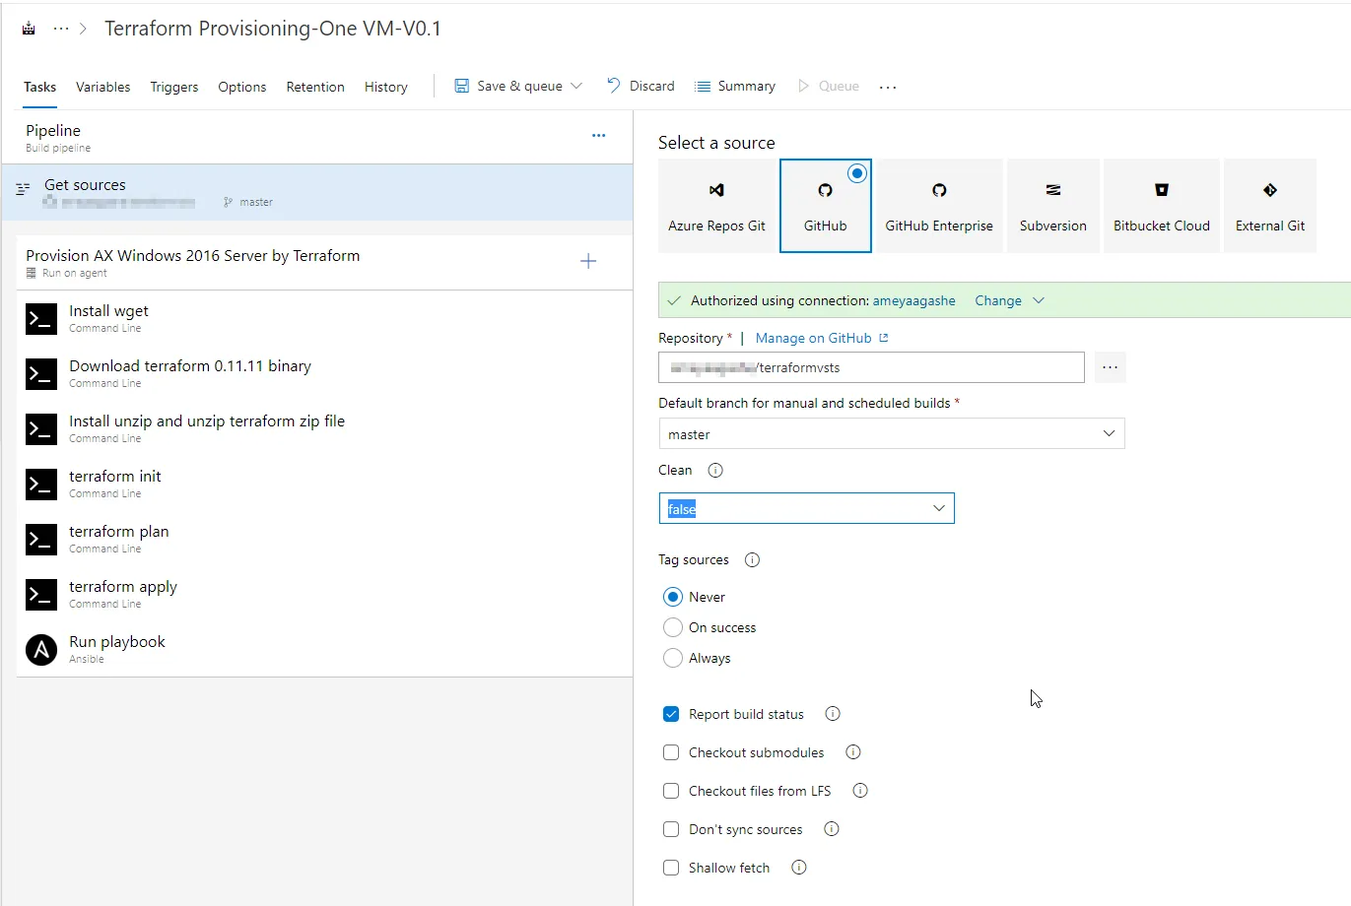Show info about Tag sources
This screenshot has width=1351, height=906.
coord(752,560)
